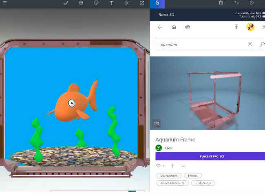This screenshot has height=195, width=265.
Task: Select the 3D shapes tool
Action: click(x=81, y=3)
